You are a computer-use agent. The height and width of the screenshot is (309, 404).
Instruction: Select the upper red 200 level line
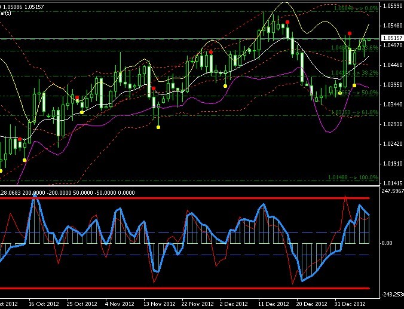185,198
